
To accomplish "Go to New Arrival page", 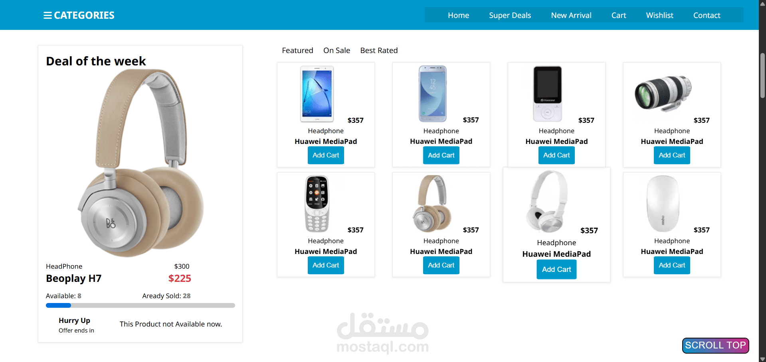I will click(571, 15).
